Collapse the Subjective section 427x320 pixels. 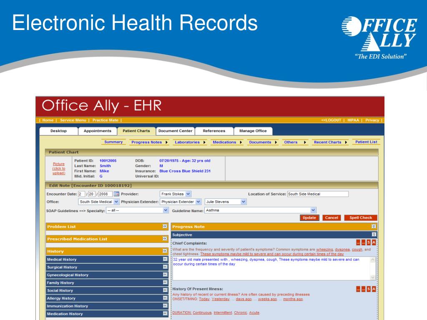[x=374, y=234]
